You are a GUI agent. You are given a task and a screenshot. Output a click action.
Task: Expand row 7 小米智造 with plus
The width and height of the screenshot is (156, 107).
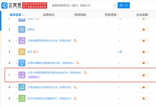coord(16,75)
